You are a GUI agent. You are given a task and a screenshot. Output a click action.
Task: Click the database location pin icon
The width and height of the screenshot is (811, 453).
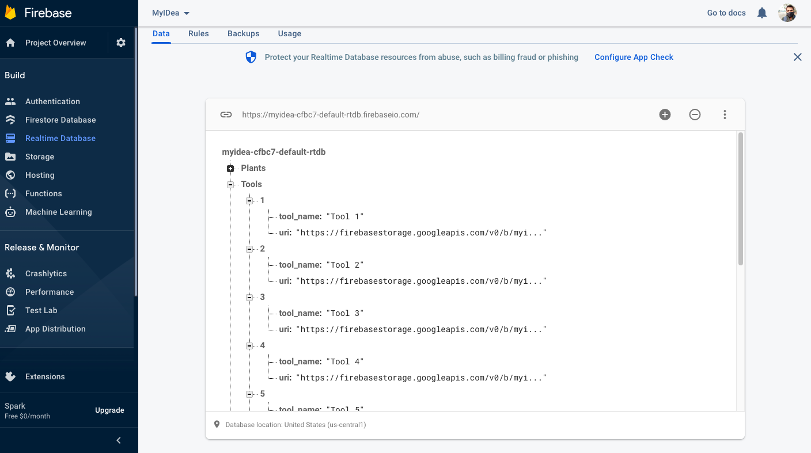tap(217, 425)
